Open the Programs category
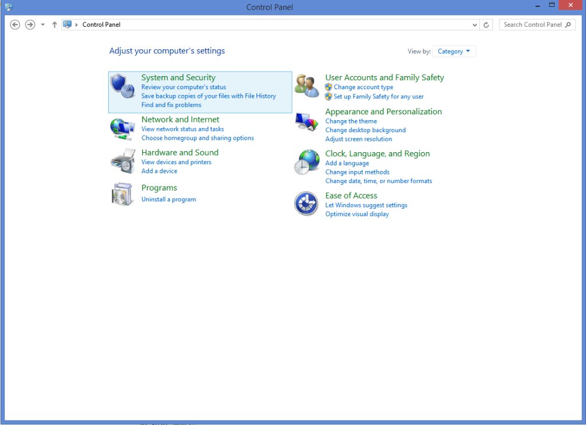Viewport: 586px width, 425px height. pyautogui.click(x=159, y=188)
